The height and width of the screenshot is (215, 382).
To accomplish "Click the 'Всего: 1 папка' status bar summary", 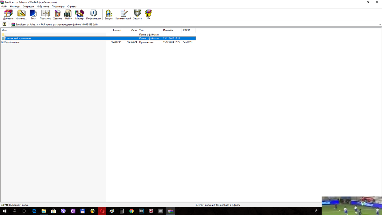I will tap(218, 205).
